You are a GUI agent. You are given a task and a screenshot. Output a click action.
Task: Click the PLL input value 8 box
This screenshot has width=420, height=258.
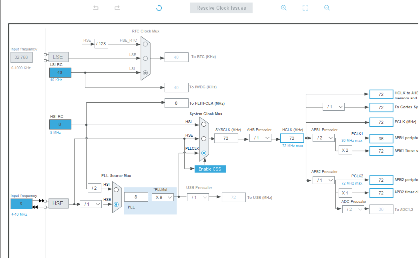click(x=136, y=197)
